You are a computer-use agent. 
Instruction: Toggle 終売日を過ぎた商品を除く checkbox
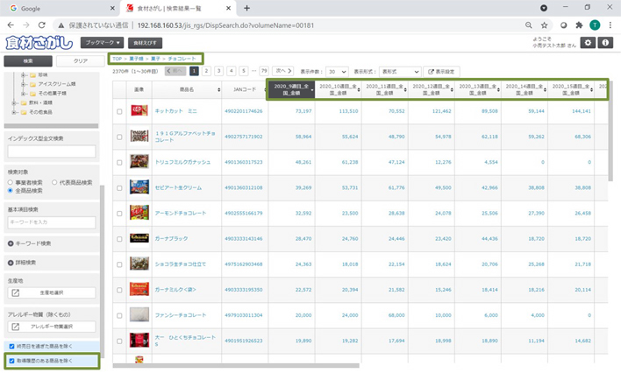pyautogui.click(x=11, y=346)
